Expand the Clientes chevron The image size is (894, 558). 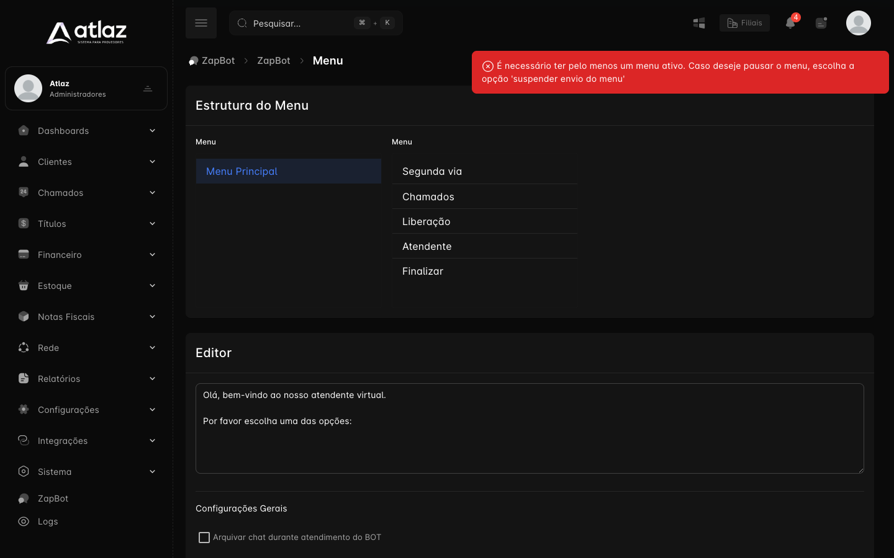pyautogui.click(x=152, y=161)
